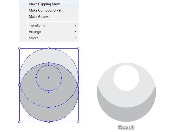173x132 pixels.
Task: Click the Result caption text
Action: (126, 127)
